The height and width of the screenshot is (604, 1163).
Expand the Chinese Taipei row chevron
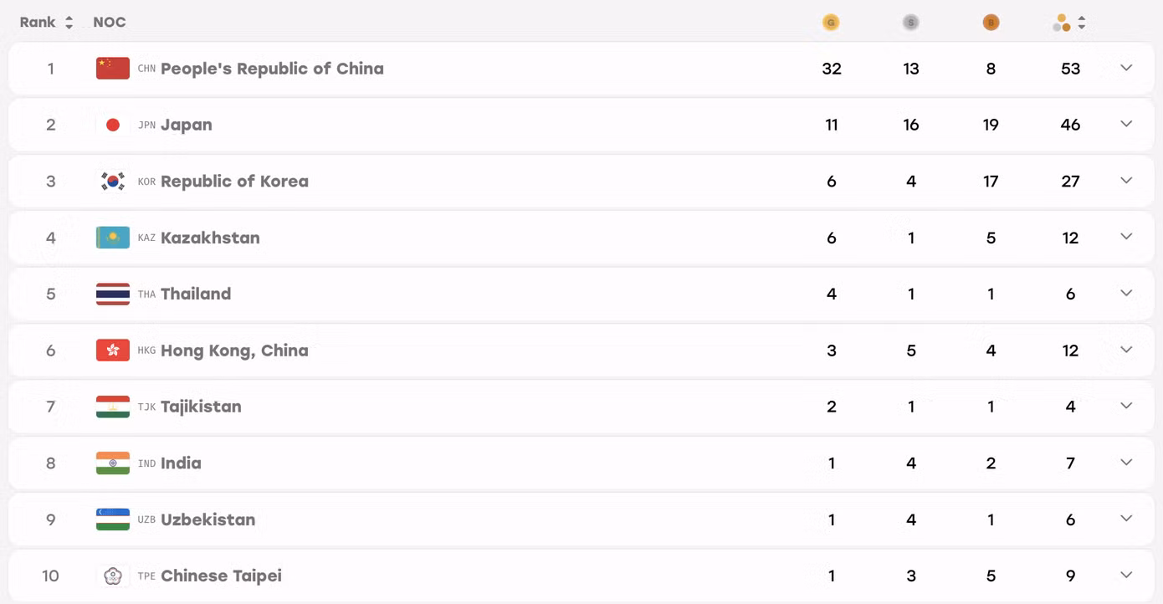click(1126, 576)
